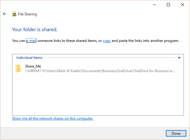The height and width of the screenshot is (140, 190).
Task: Minimize the File Sharing window
Action: [154, 5]
